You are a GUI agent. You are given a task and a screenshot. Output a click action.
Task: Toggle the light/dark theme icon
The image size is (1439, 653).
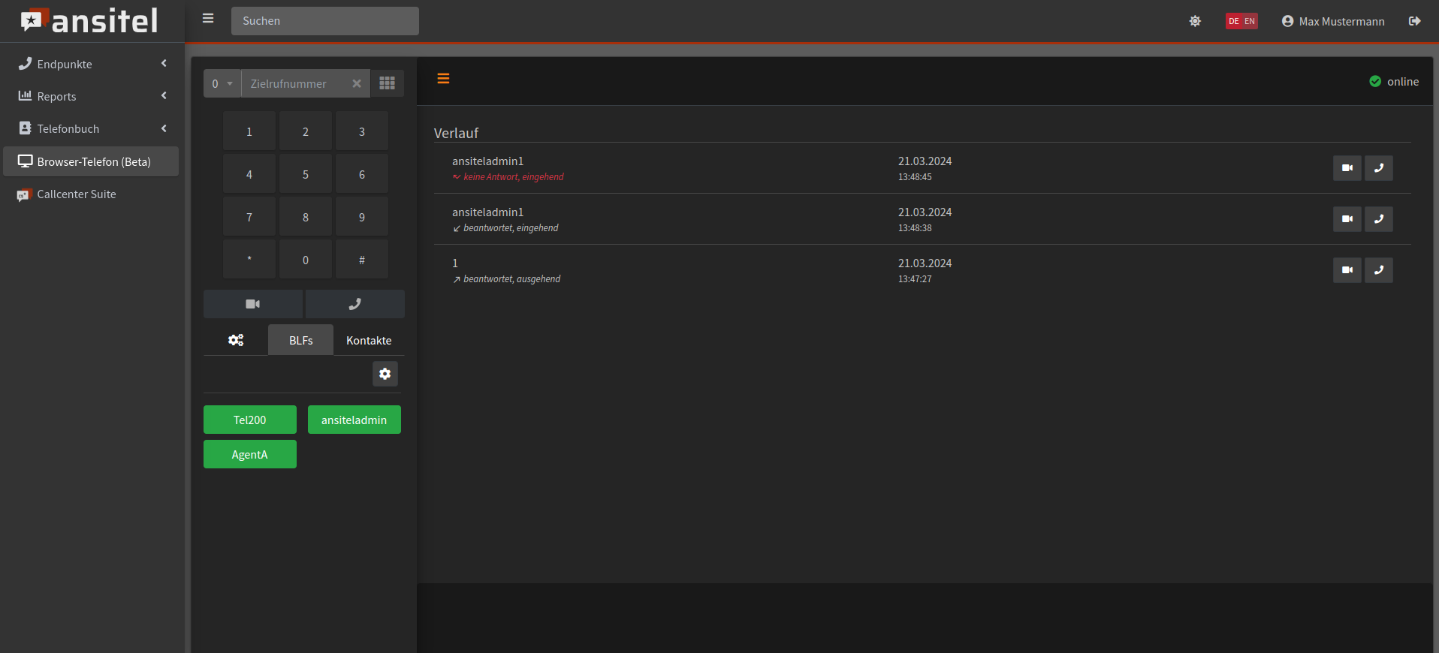click(x=1195, y=21)
